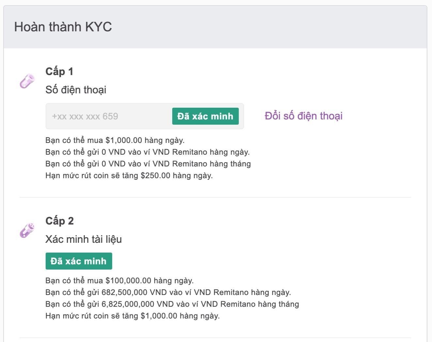The height and width of the screenshot is (342, 432).
Task: Click the 682,500,000 VND daily deposit line
Action: (x=168, y=292)
